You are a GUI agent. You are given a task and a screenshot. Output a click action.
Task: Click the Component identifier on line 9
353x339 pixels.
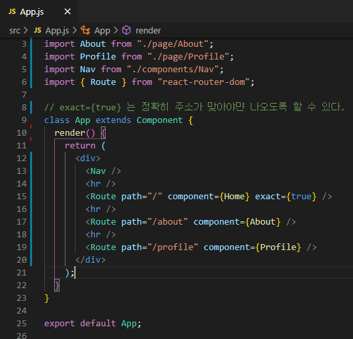click(x=160, y=120)
